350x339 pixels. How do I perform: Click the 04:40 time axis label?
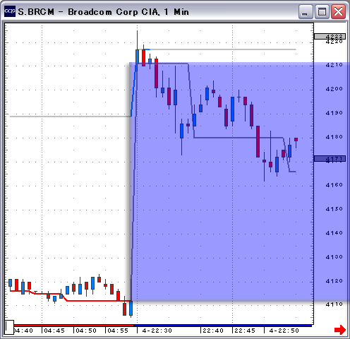pos(23,331)
